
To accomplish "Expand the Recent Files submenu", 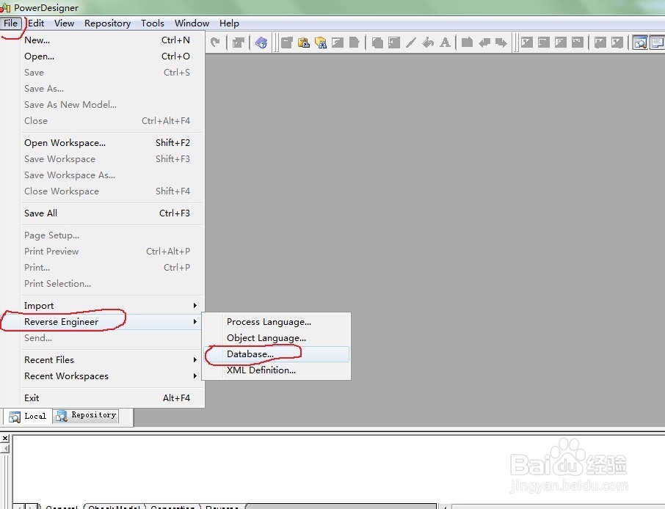I will 112,360.
